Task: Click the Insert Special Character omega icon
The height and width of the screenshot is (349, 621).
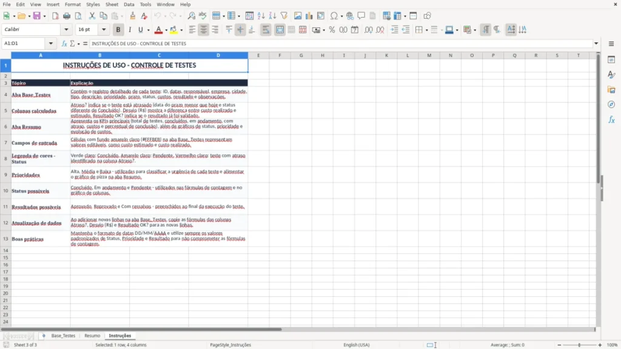Action: (334, 16)
